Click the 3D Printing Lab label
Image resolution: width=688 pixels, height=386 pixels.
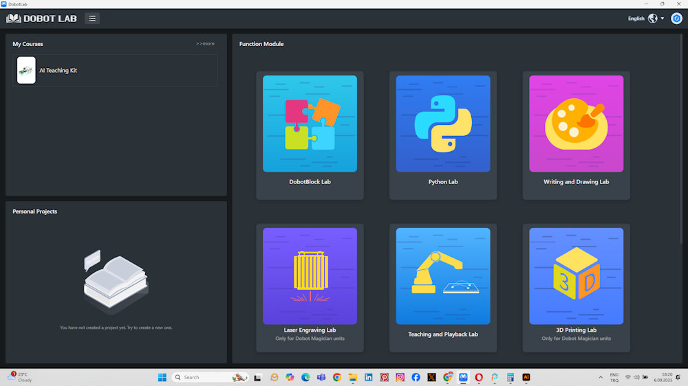pyautogui.click(x=576, y=330)
